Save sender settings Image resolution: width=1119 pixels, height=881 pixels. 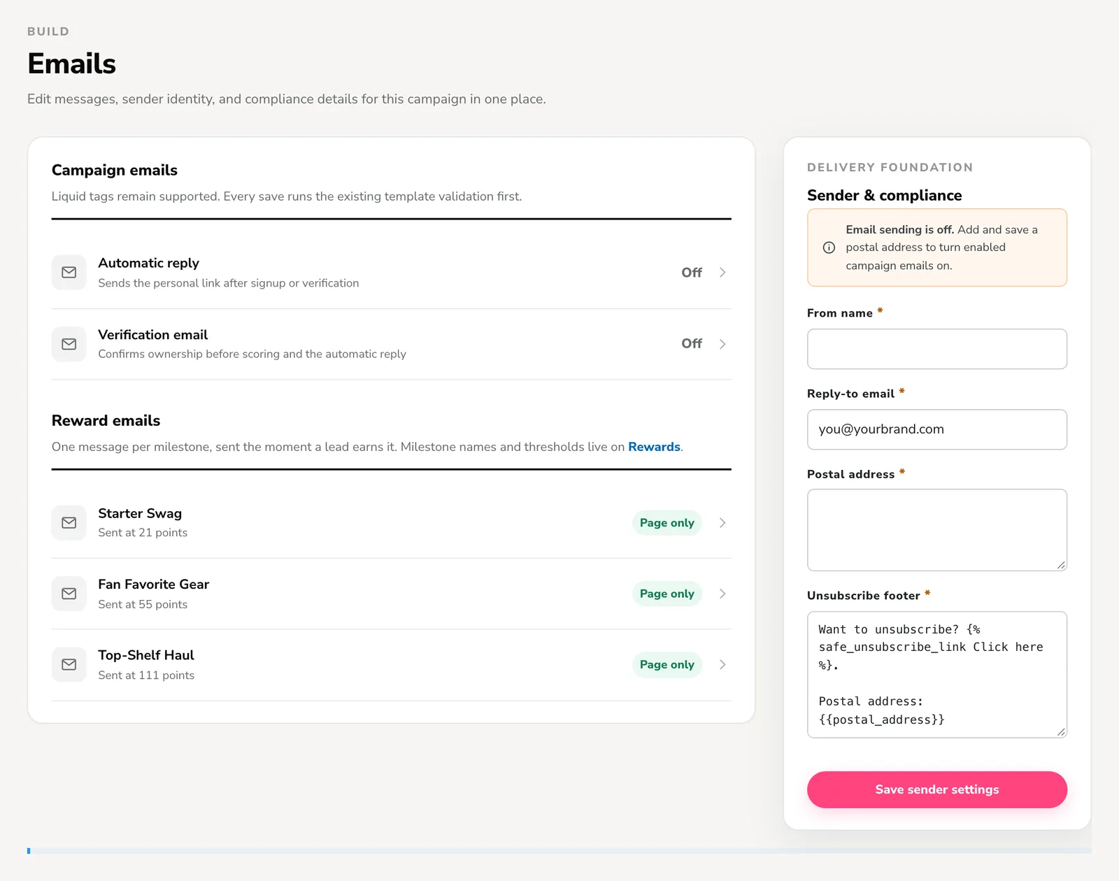point(937,789)
